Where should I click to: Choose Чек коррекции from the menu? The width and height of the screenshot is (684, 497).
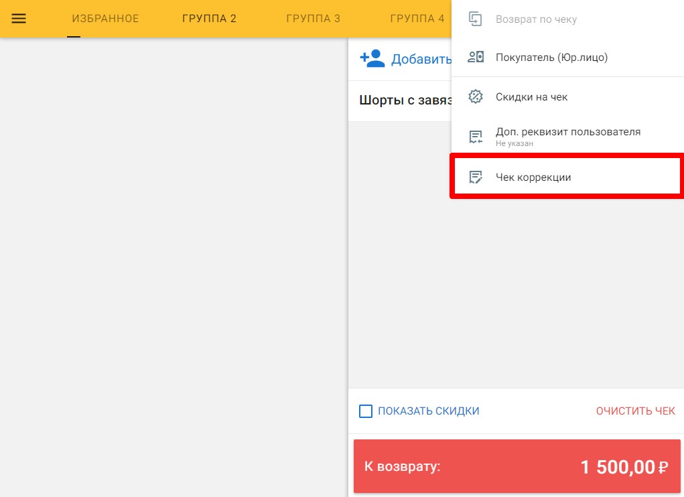point(533,177)
